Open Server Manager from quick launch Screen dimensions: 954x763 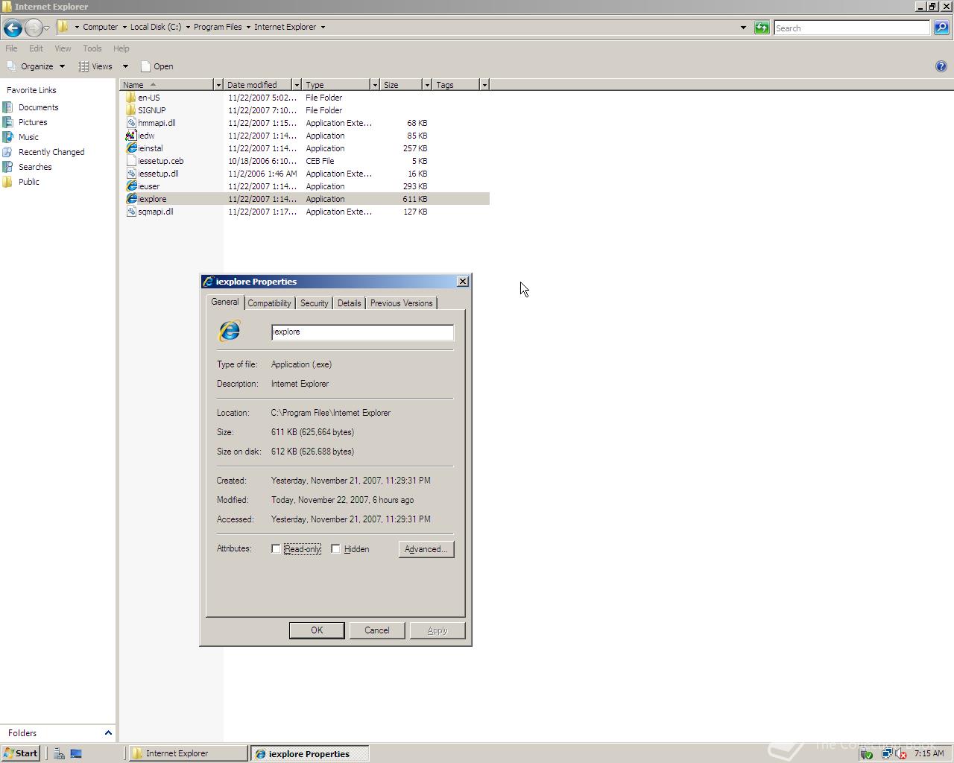[x=59, y=753]
